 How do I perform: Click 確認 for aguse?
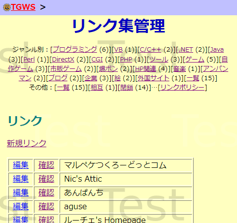(x=46, y=206)
